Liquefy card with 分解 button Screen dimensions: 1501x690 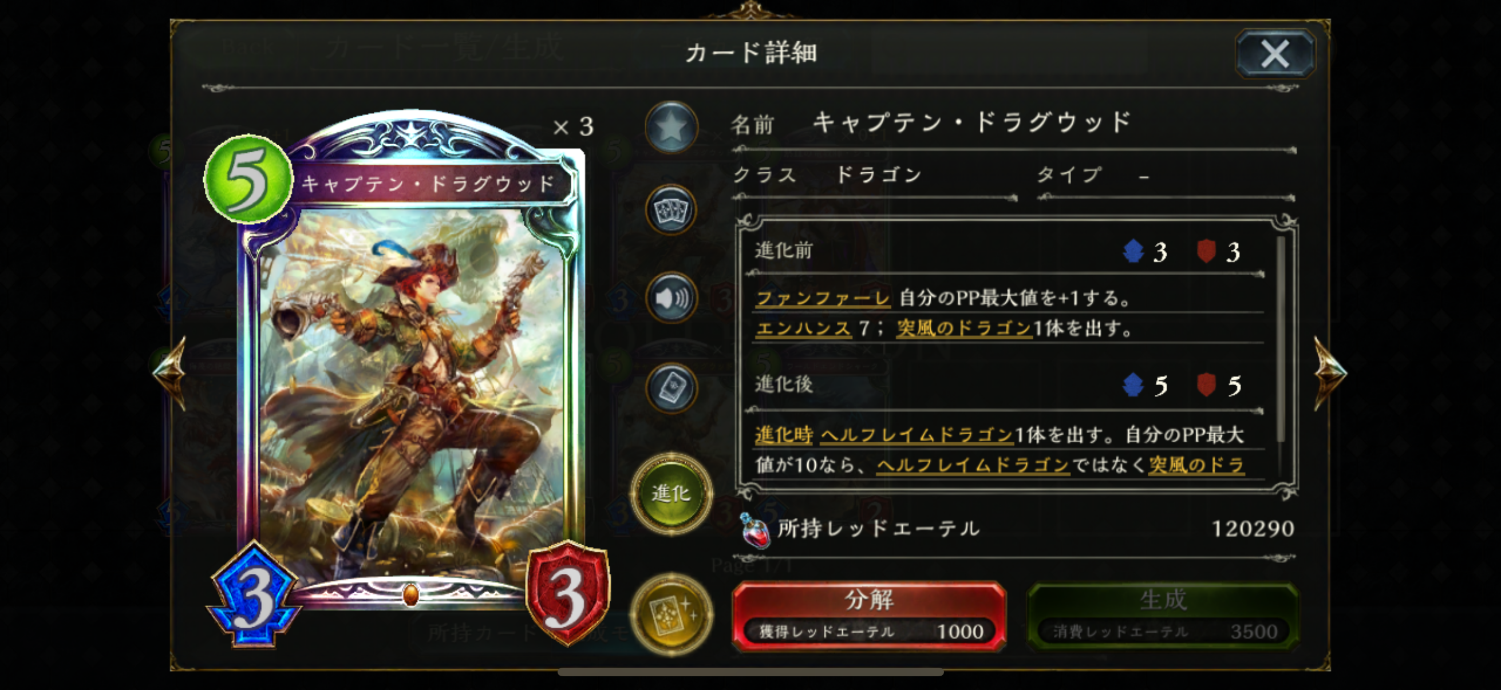click(869, 616)
